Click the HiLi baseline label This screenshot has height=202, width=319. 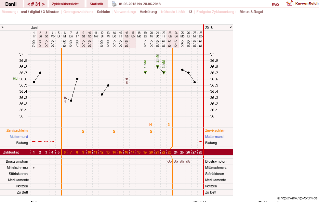coord(16,79)
